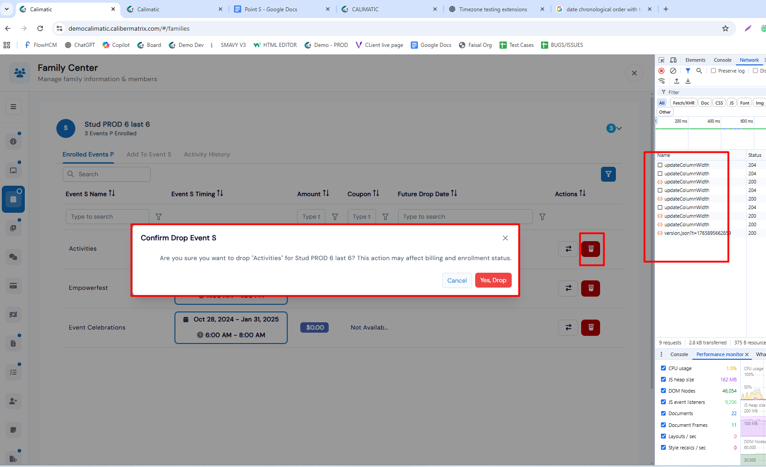Click transfer icon for Event Celebrations row

click(568, 327)
